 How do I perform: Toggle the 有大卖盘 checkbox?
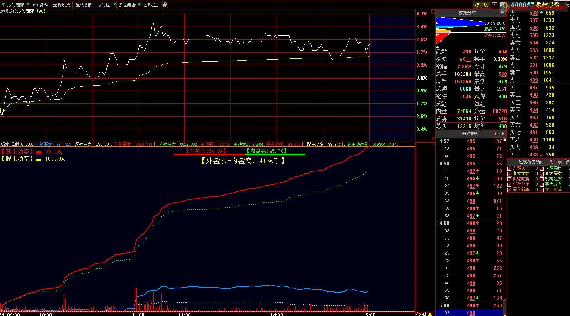pos(509,174)
